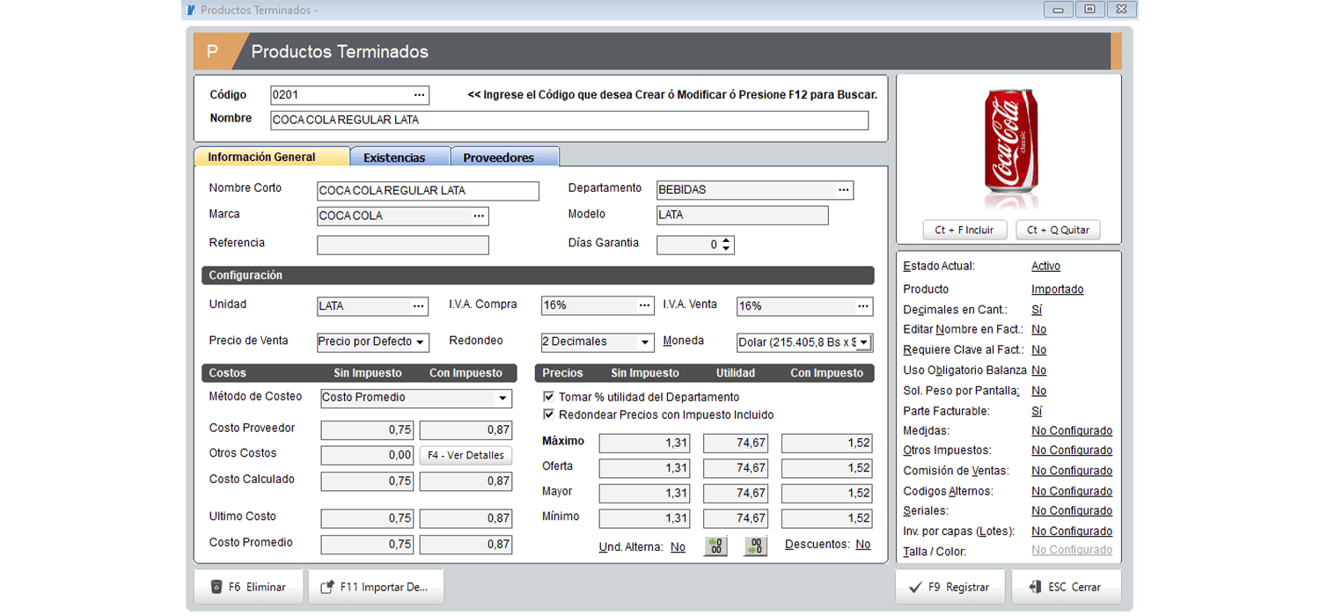Open Comisión de Ventas 'No Configurado' link
The height and width of the screenshot is (616, 1320).
tap(1072, 471)
